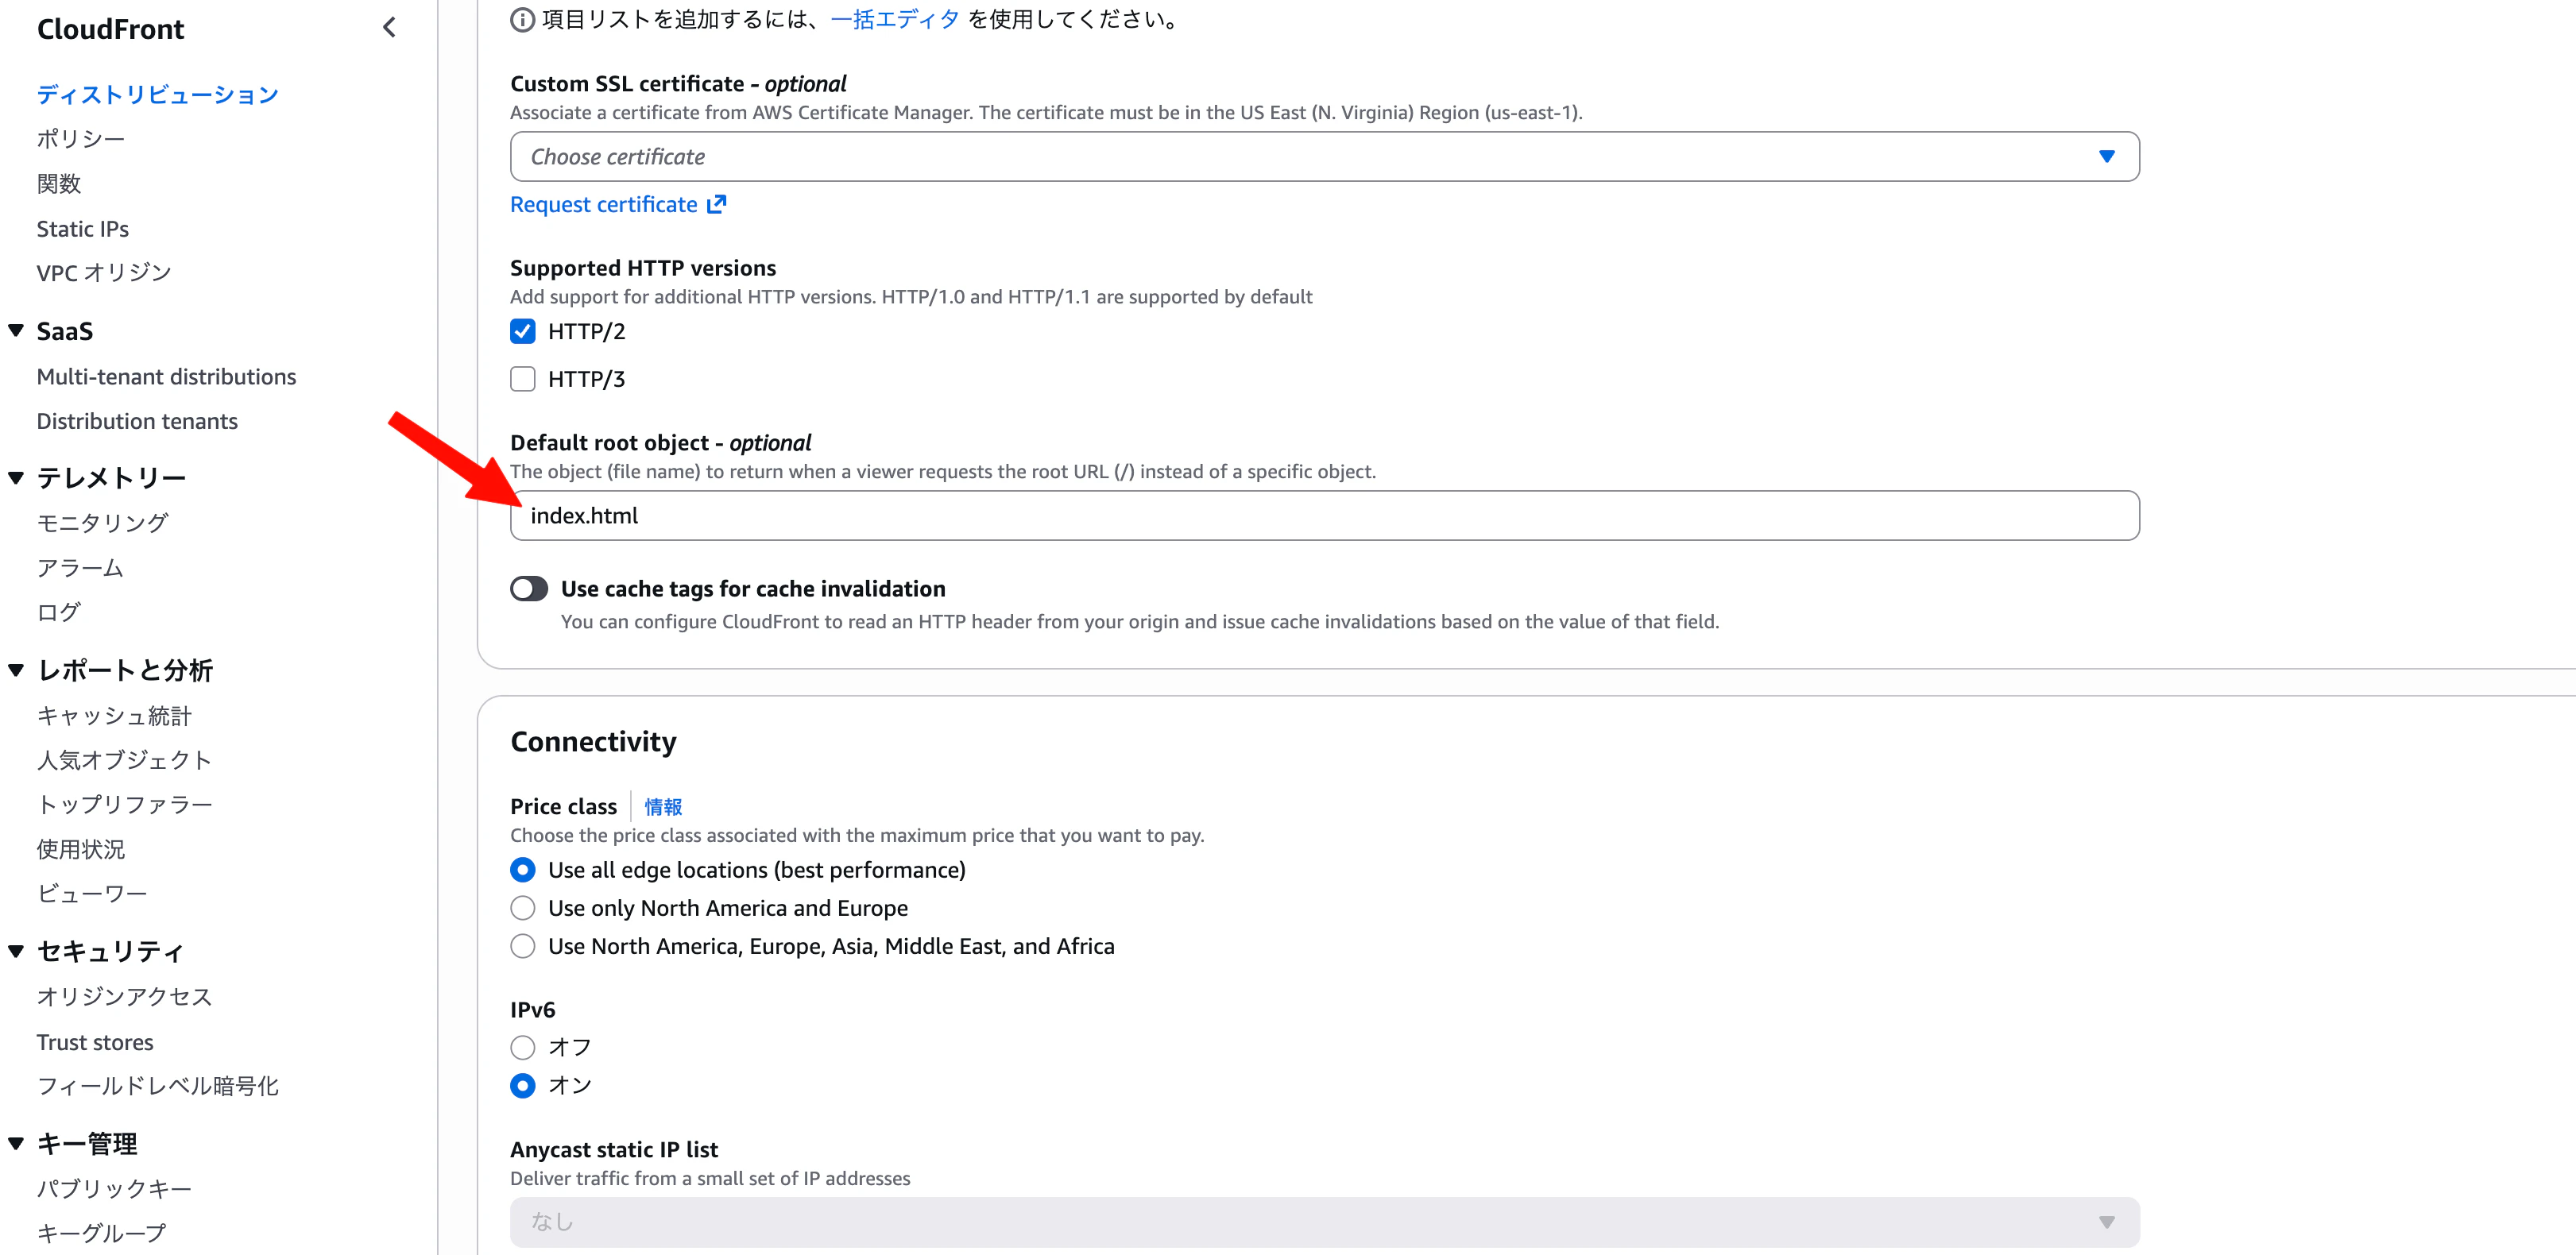Image resolution: width=2576 pixels, height=1255 pixels.
Task: Open Price class 情報 link
Action: tap(663, 807)
